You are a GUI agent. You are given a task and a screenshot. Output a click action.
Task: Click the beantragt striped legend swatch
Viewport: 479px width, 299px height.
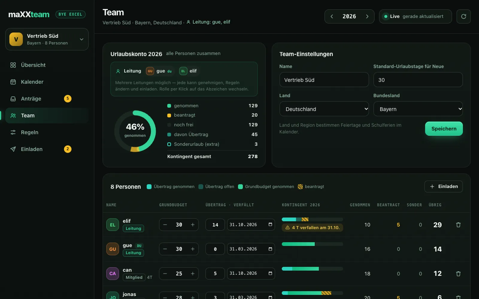point(300,187)
